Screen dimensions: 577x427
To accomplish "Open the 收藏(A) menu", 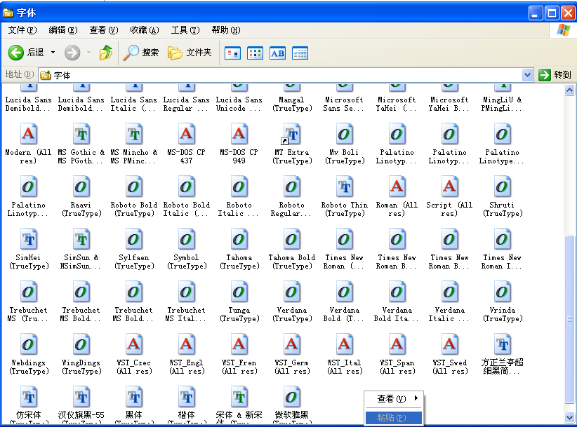I will [145, 30].
